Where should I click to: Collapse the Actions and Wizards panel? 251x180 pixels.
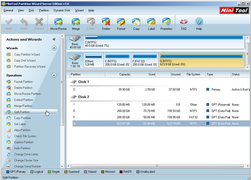point(54,39)
